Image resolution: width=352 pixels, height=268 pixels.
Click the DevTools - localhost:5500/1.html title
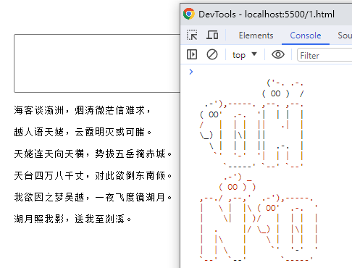267,14
